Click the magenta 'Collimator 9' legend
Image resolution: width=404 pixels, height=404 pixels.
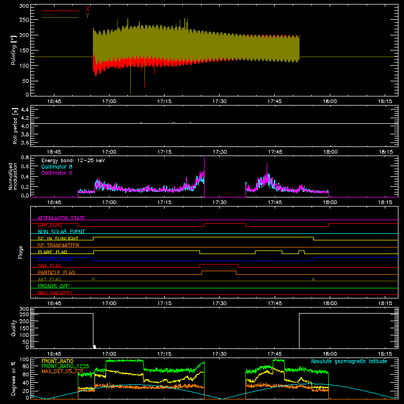(x=57, y=173)
